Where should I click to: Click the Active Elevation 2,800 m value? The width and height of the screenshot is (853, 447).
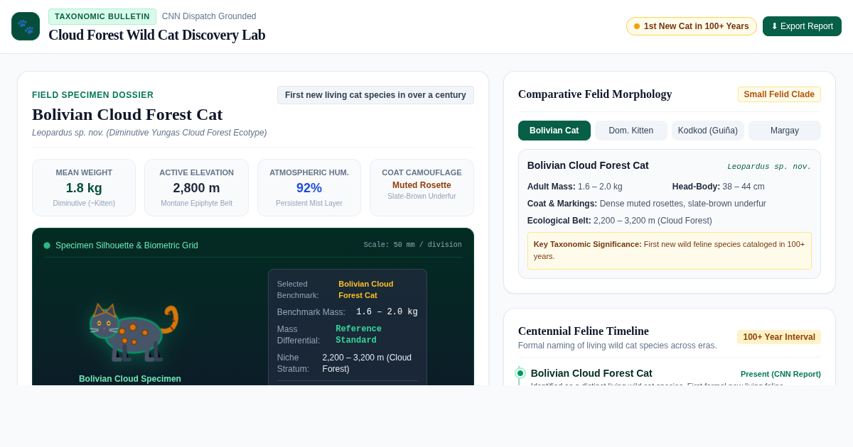196,188
